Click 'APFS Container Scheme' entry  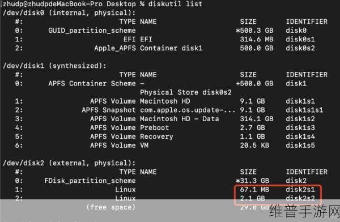click(92, 83)
